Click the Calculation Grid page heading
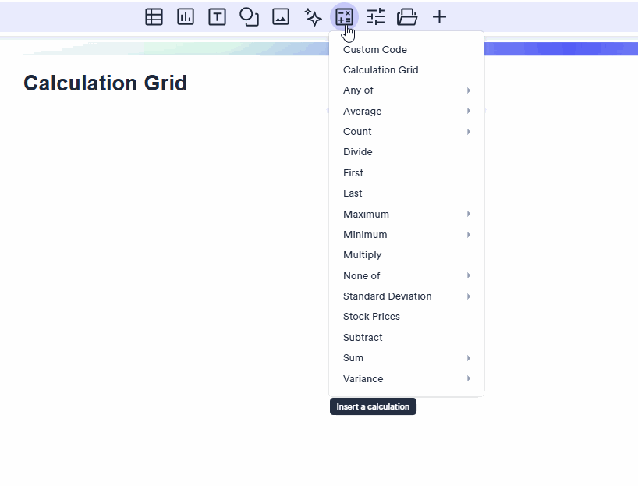 105,83
